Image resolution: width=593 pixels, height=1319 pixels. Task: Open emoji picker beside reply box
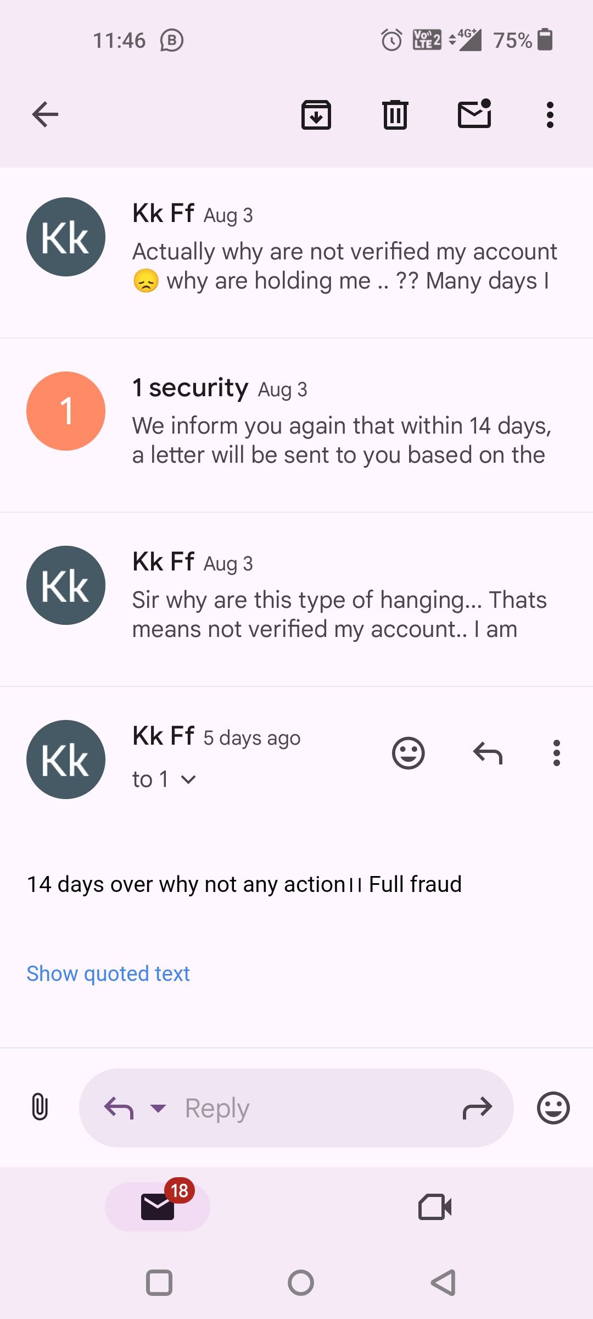point(553,1107)
